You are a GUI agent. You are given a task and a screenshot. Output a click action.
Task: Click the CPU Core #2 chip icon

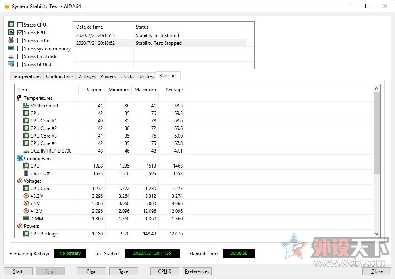click(x=26, y=128)
